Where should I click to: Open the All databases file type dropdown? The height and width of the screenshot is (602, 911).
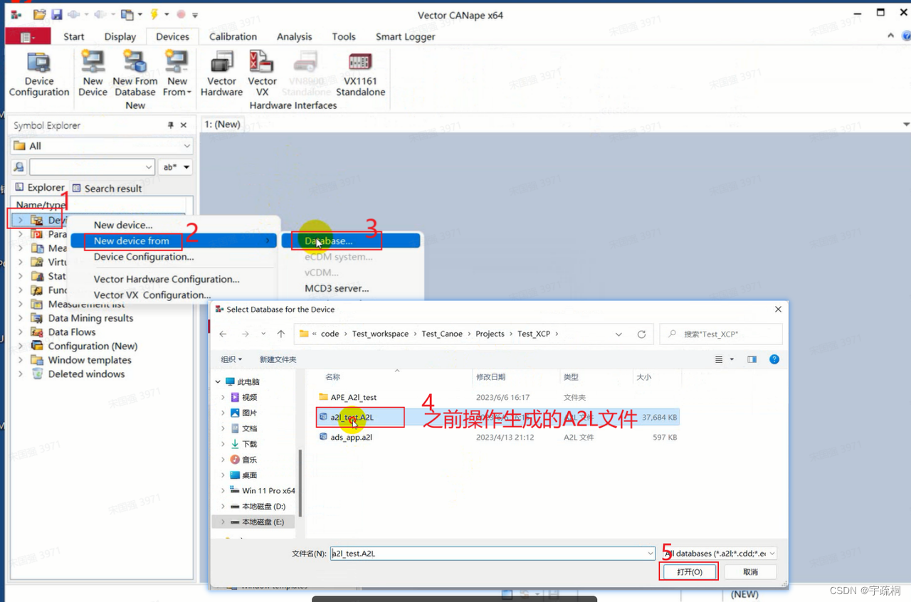(719, 554)
